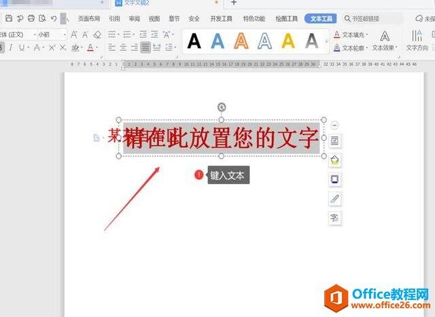
Task: Click the Text Direction (文字方向) icon
Action: [417, 41]
